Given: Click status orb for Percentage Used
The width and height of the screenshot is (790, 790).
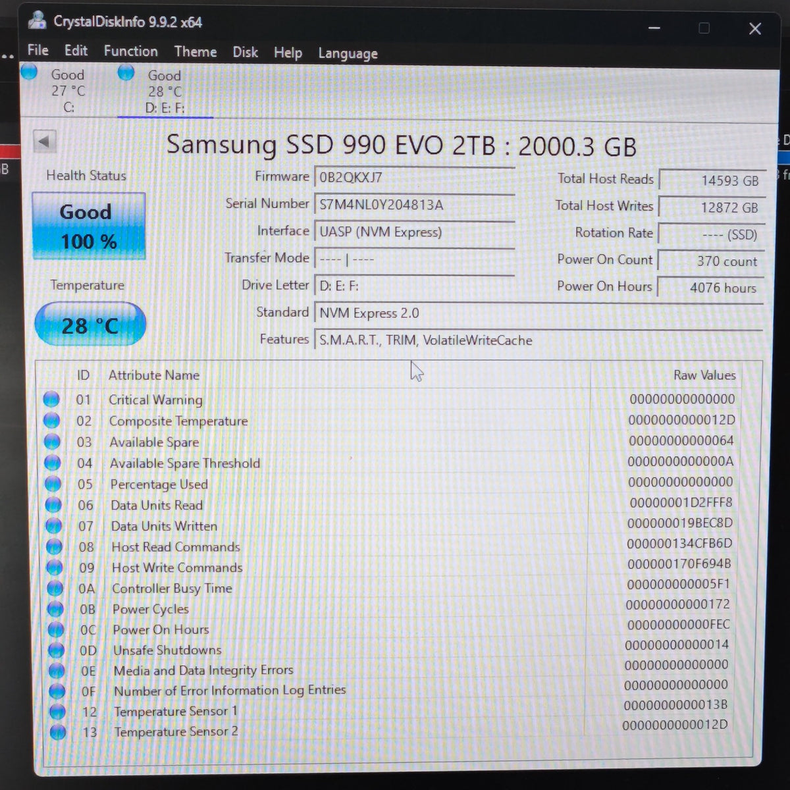Looking at the screenshot, I should click(x=53, y=483).
